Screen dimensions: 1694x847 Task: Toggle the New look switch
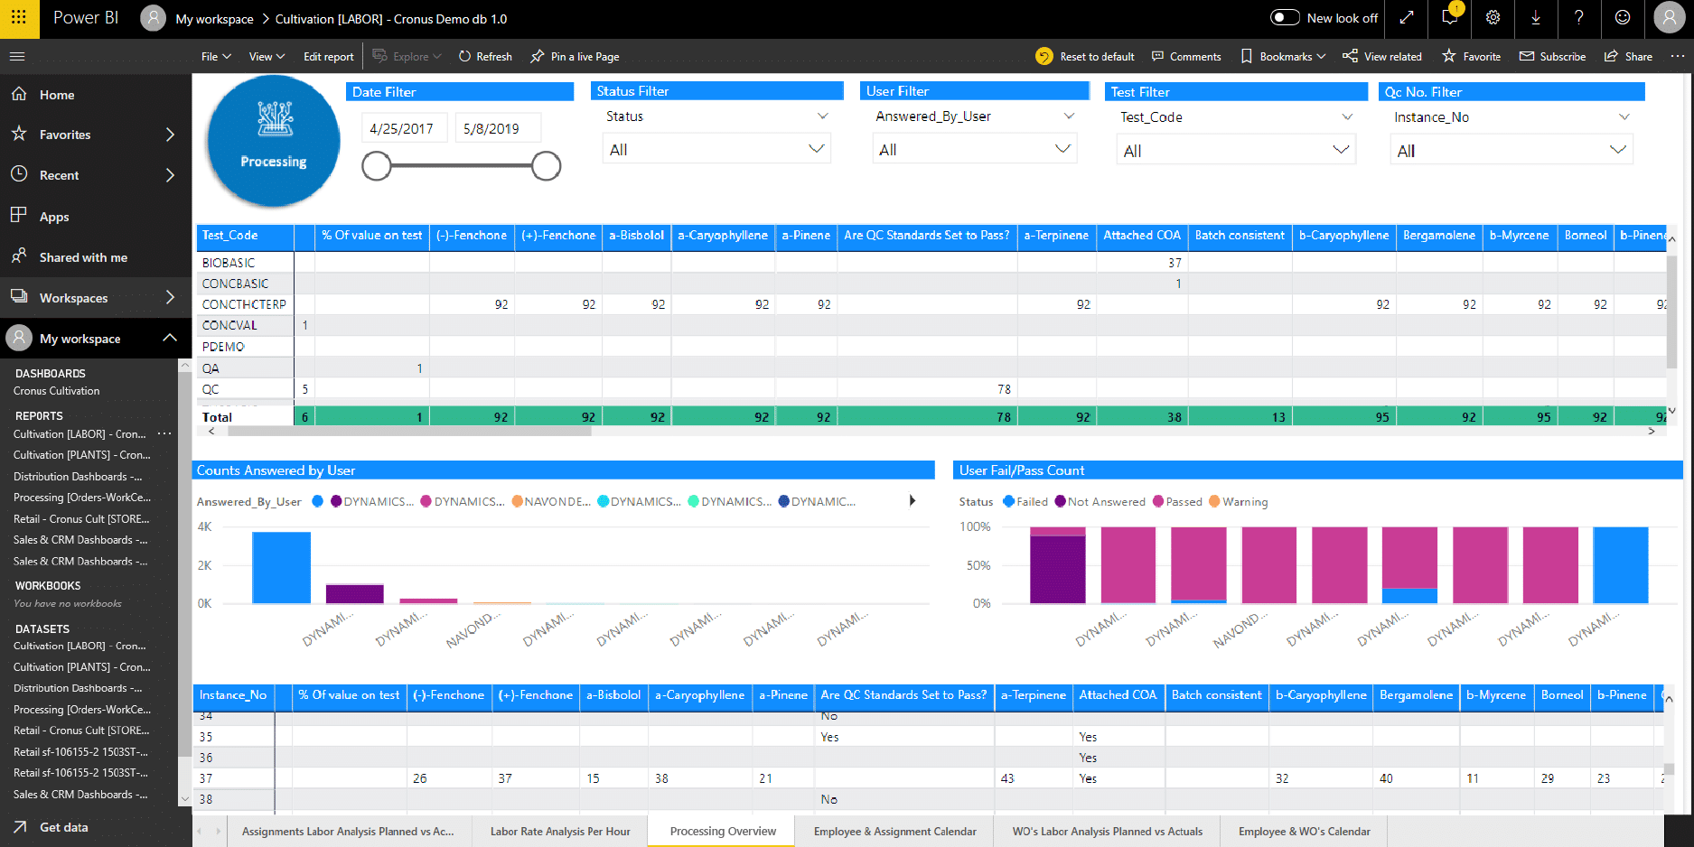1284,18
